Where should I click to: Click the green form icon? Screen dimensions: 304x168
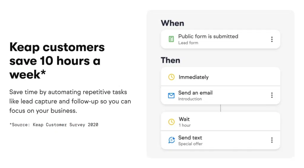171,39
